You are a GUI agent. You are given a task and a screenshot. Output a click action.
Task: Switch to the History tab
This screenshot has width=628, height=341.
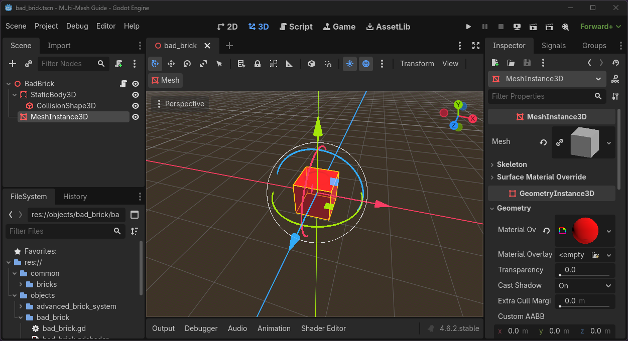(75, 197)
